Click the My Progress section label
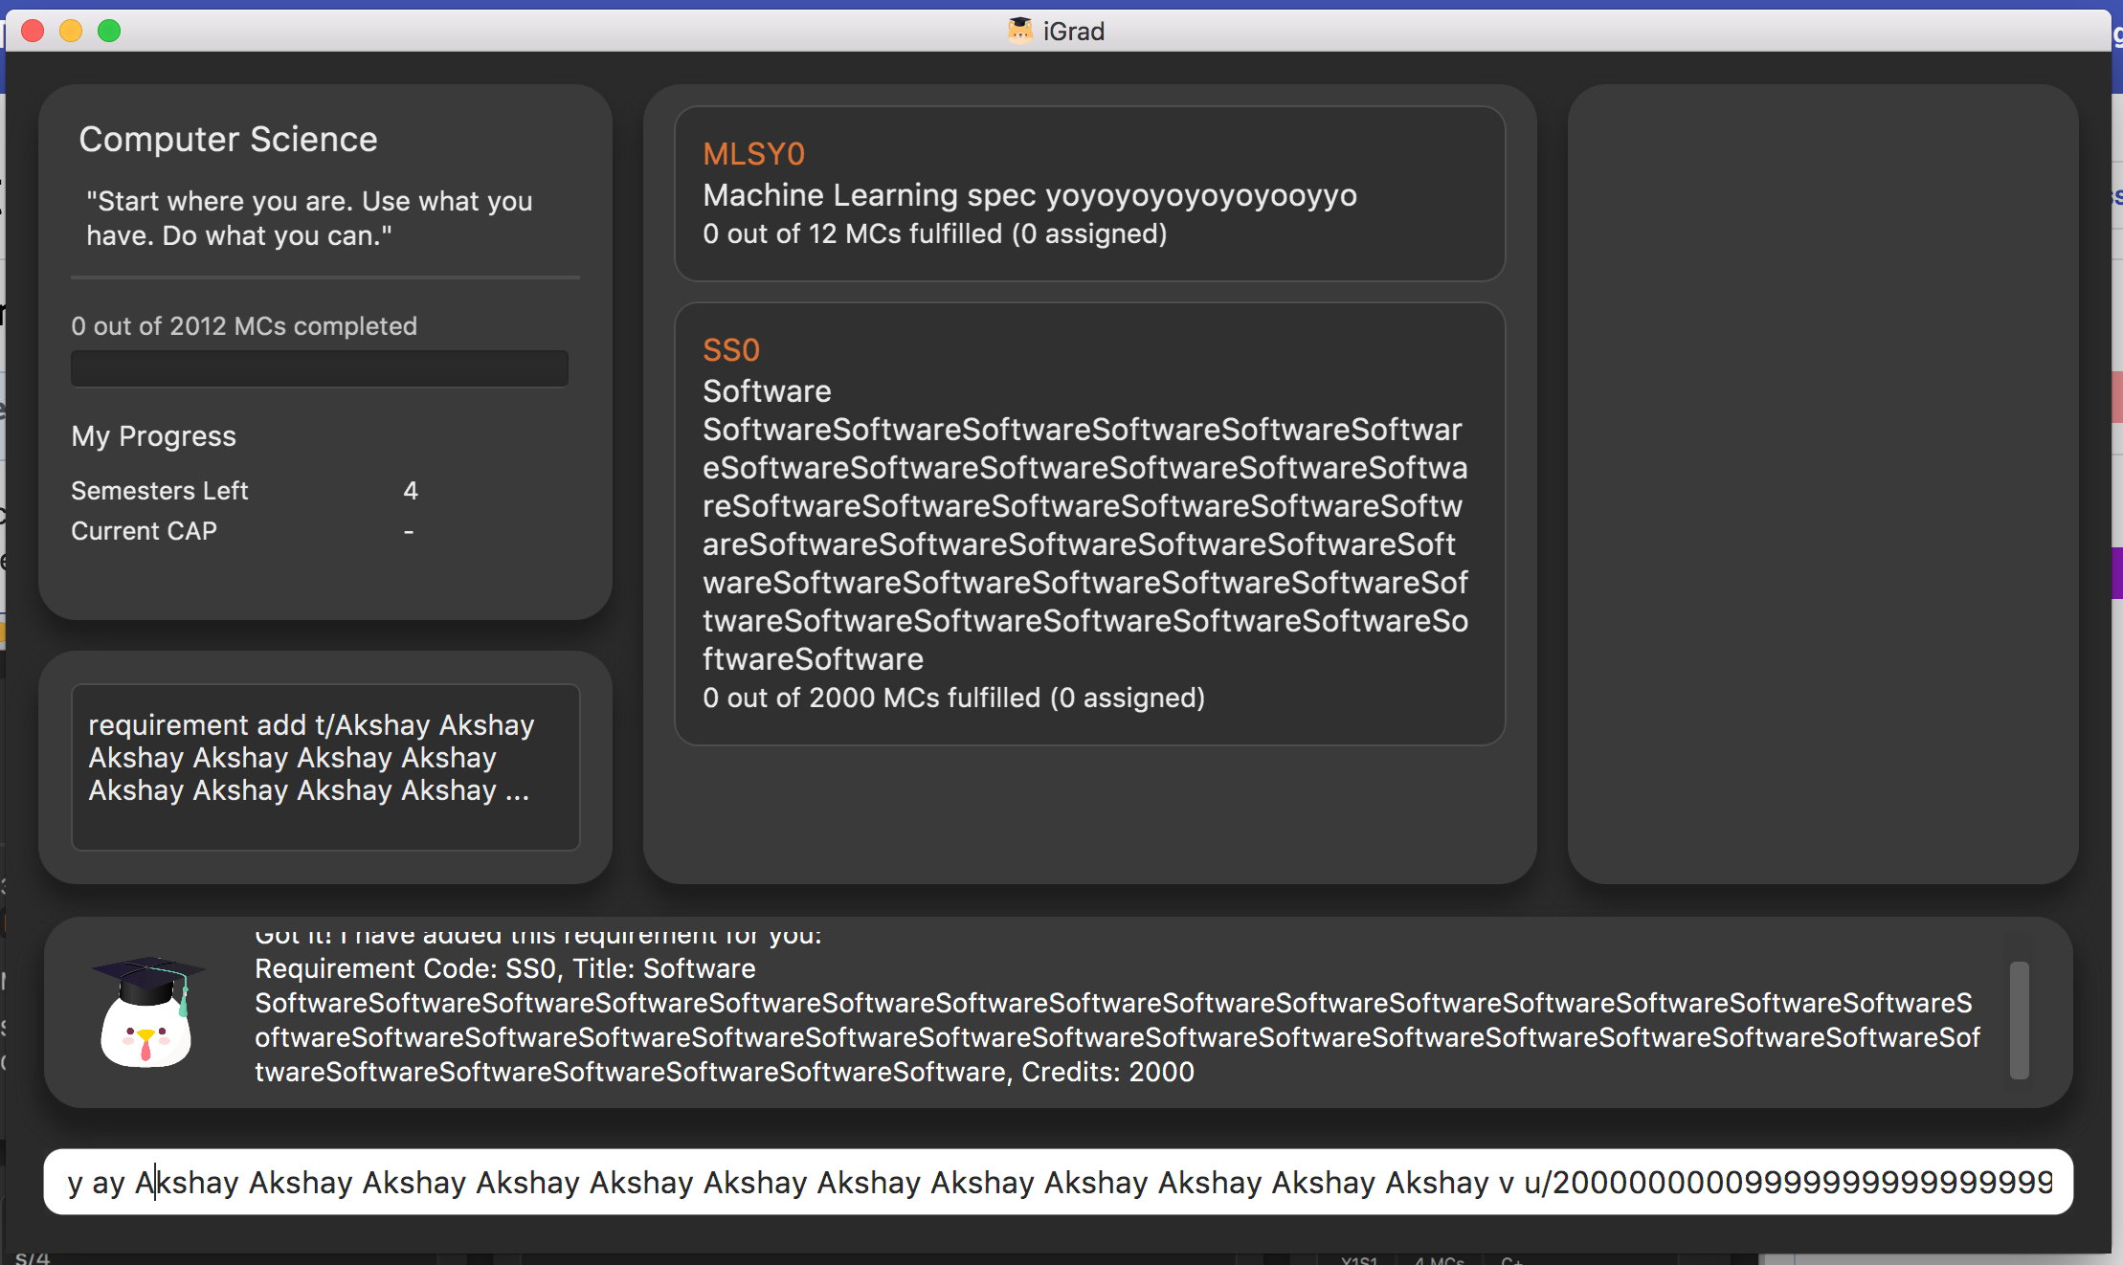 click(x=153, y=436)
